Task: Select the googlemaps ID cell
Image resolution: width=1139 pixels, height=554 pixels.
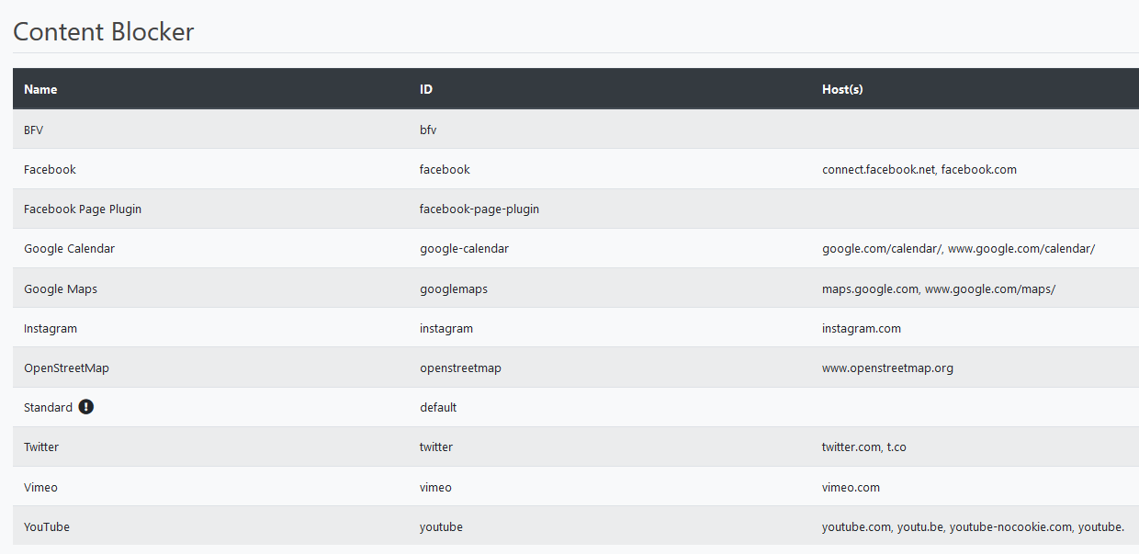Action: tap(454, 288)
